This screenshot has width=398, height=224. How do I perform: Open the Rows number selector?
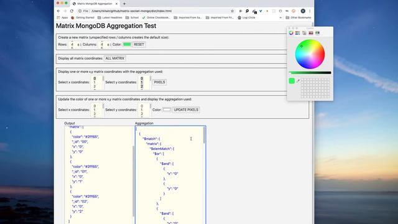click(x=75, y=44)
